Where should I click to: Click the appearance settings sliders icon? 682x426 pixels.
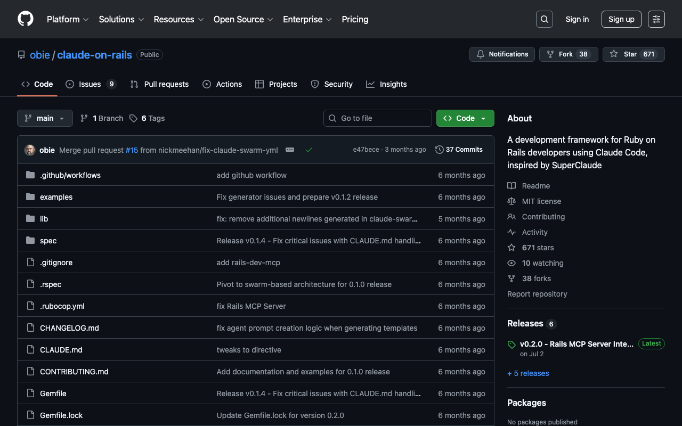tap(656, 19)
